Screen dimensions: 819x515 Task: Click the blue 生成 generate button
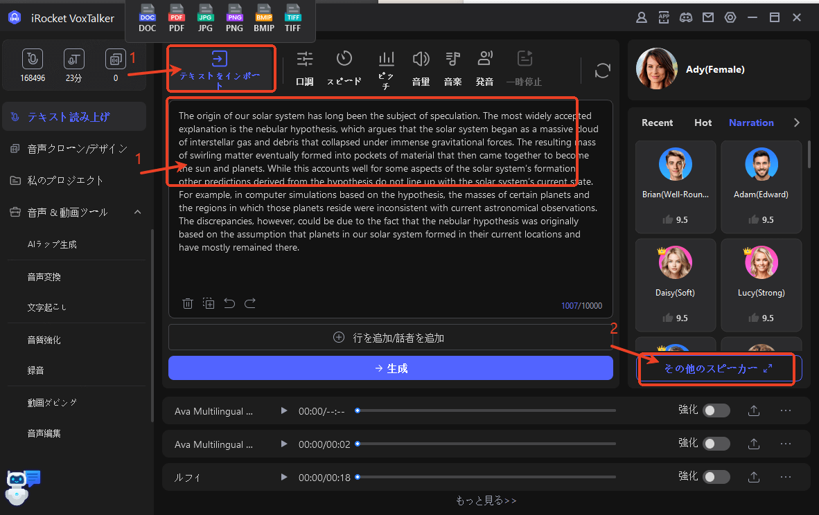click(391, 368)
